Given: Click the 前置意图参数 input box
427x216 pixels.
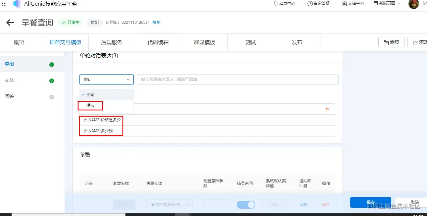Looking at the screenshot, I should pyautogui.click(x=214, y=205).
